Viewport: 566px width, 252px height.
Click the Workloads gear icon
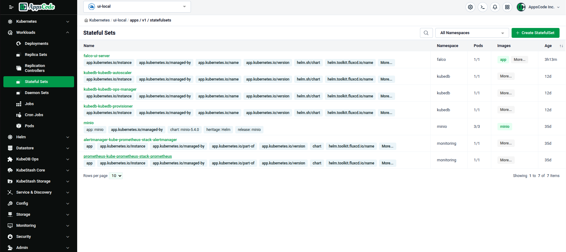click(10, 33)
